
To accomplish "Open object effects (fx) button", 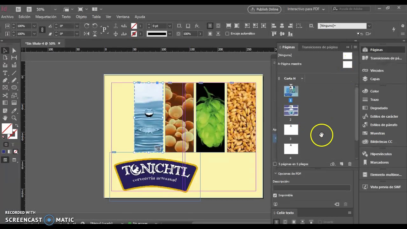I will click(x=197, y=26).
